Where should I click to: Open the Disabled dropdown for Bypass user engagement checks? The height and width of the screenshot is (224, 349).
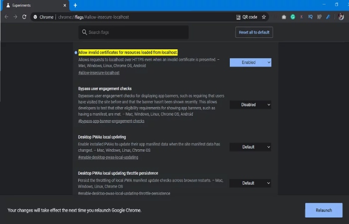(x=250, y=105)
